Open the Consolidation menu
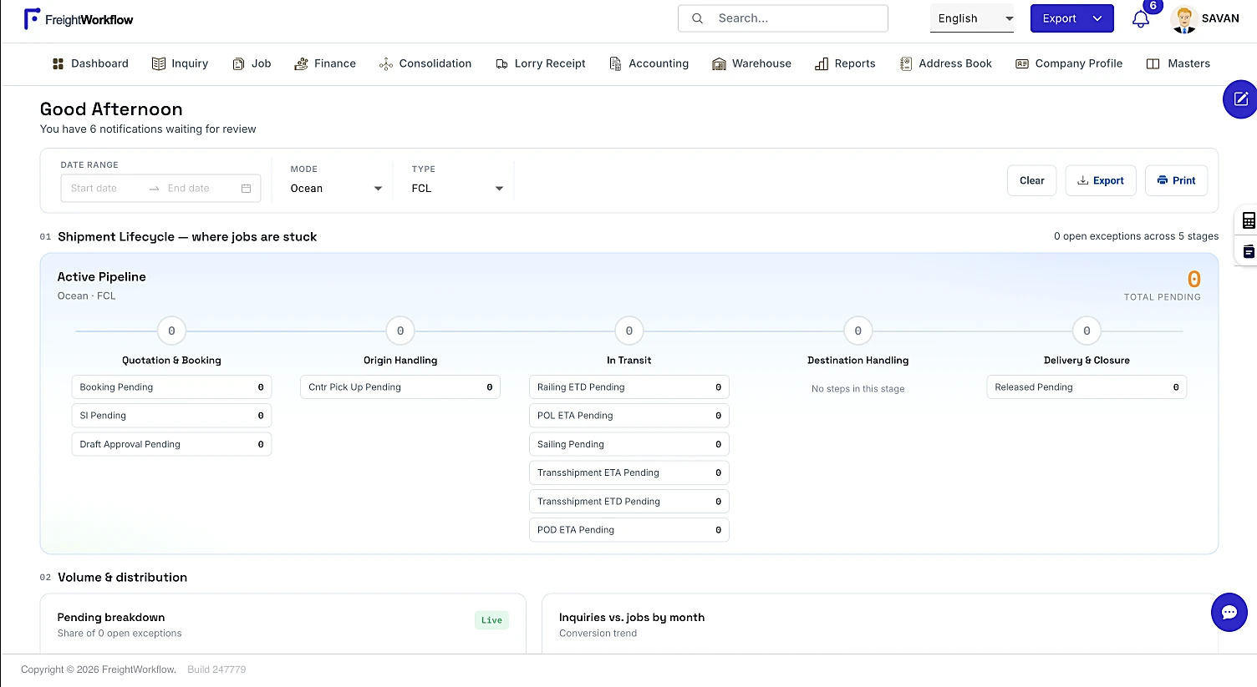The width and height of the screenshot is (1257, 687). tap(425, 63)
